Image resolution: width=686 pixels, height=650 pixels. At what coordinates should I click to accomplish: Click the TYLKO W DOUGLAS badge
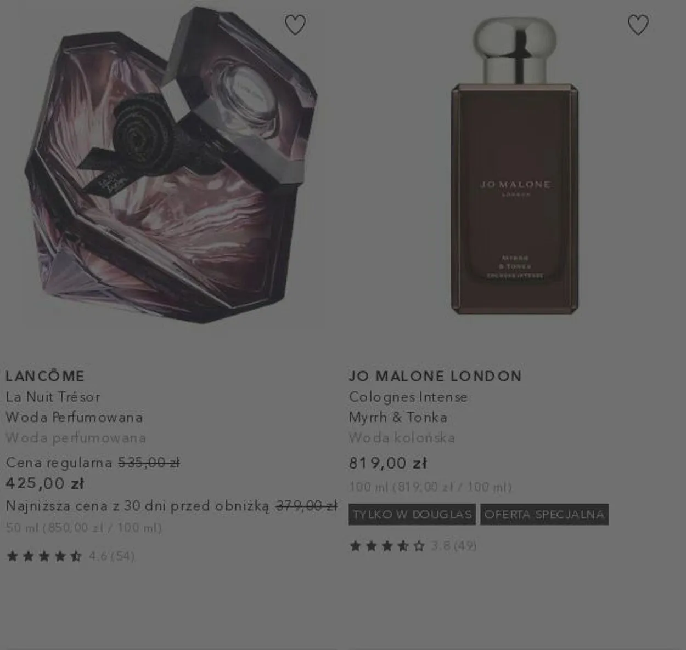tap(412, 515)
